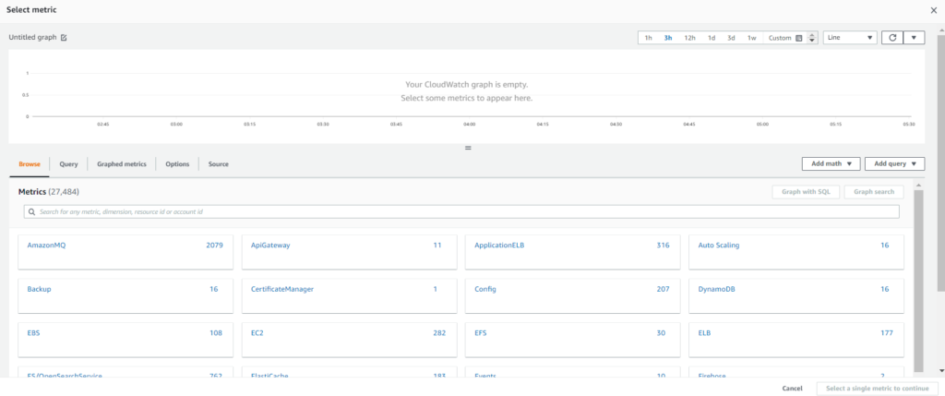Viewport: 945px width, 396px height.
Task: Open the refresh options dropdown arrow
Action: [914, 37]
